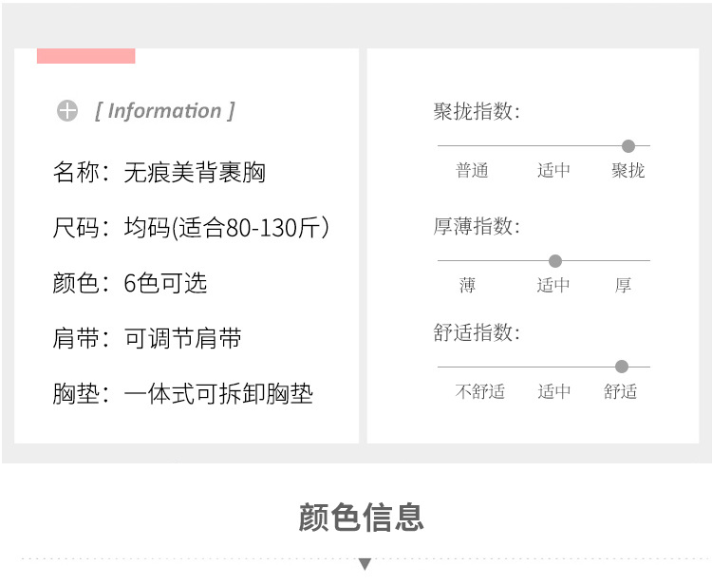Click the size text 均码(适合80-130斤)
The image size is (712, 584).
227,228
